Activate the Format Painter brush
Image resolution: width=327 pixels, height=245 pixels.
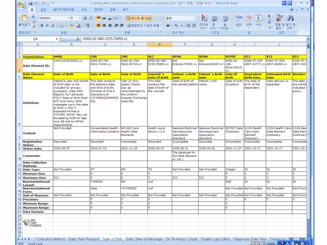pyautogui.click(x=33, y=27)
